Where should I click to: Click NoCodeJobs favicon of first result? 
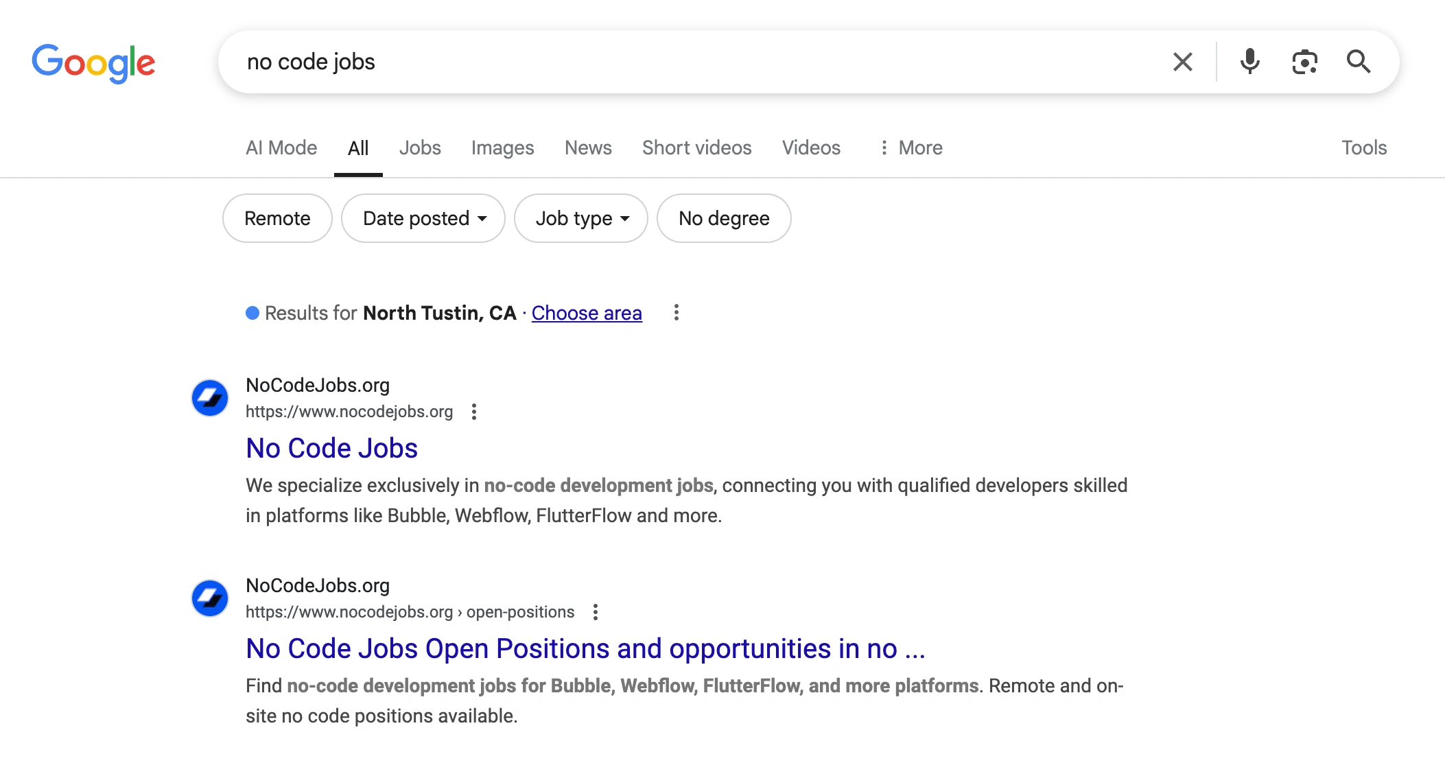click(210, 398)
